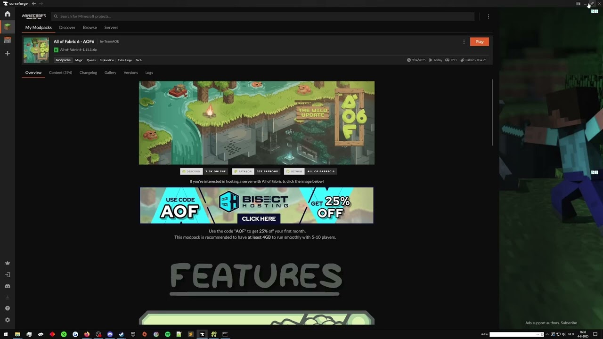The height and width of the screenshot is (339, 603).
Task: Open the volume icon in system tray
Action: tap(564, 334)
